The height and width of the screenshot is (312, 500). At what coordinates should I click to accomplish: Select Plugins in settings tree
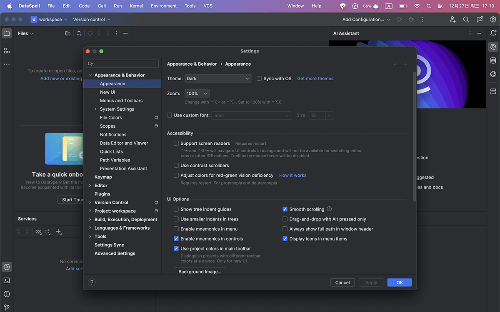102,194
